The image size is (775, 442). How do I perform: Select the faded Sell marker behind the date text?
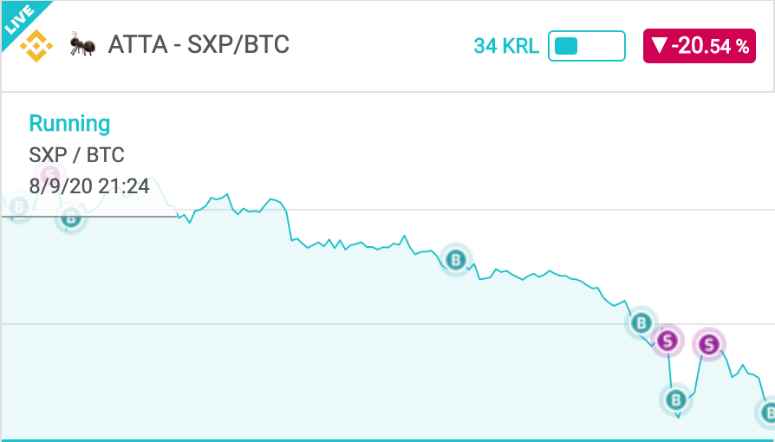tap(50, 174)
